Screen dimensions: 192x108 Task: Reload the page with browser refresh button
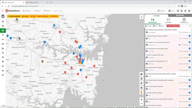9,6
